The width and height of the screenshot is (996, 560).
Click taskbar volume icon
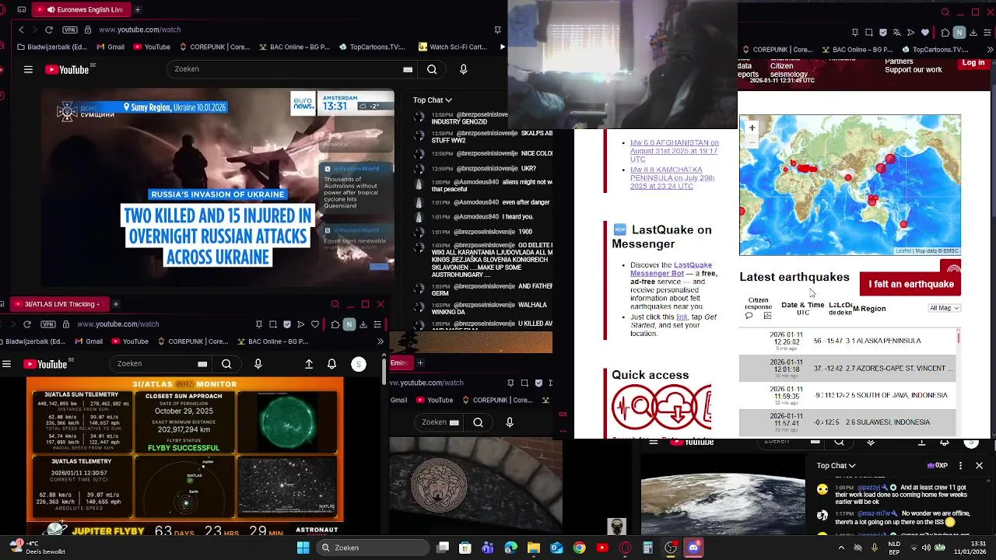pos(926,548)
